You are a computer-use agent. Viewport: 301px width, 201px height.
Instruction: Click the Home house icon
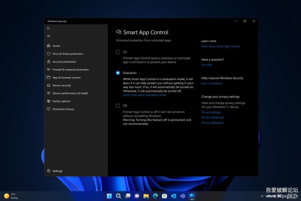click(49, 46)
